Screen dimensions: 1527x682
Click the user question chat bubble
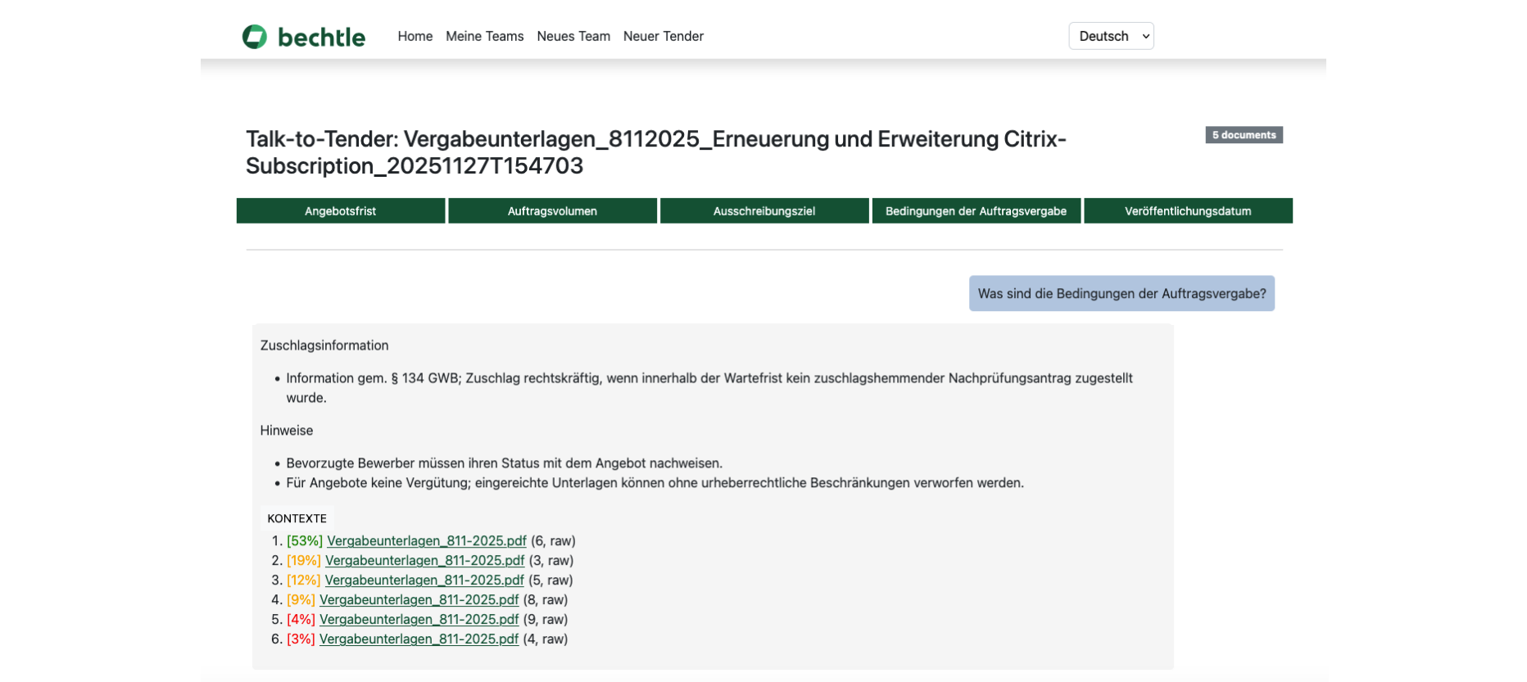click(1121, 294)
